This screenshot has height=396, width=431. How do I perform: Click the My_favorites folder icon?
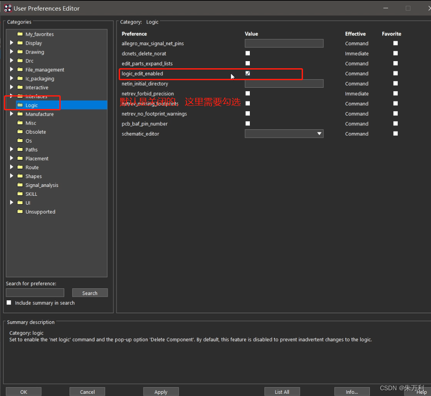20,34
